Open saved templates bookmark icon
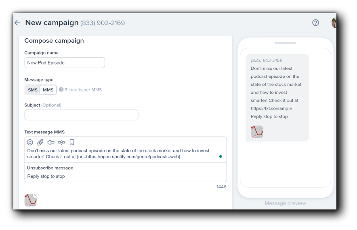Image resolution: width=357 pixels, height=230 pixels. tap(72, 142)
